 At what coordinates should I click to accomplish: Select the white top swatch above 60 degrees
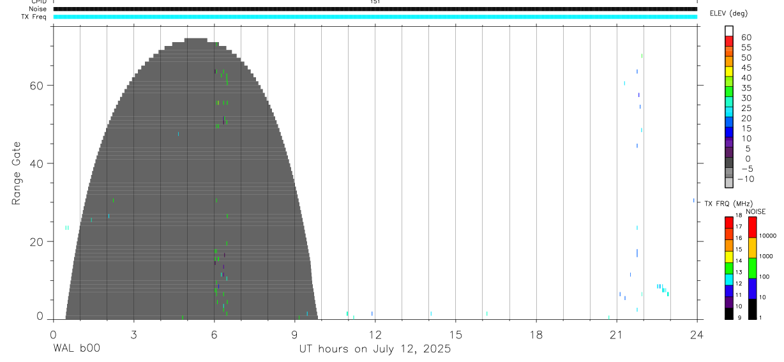729,31
